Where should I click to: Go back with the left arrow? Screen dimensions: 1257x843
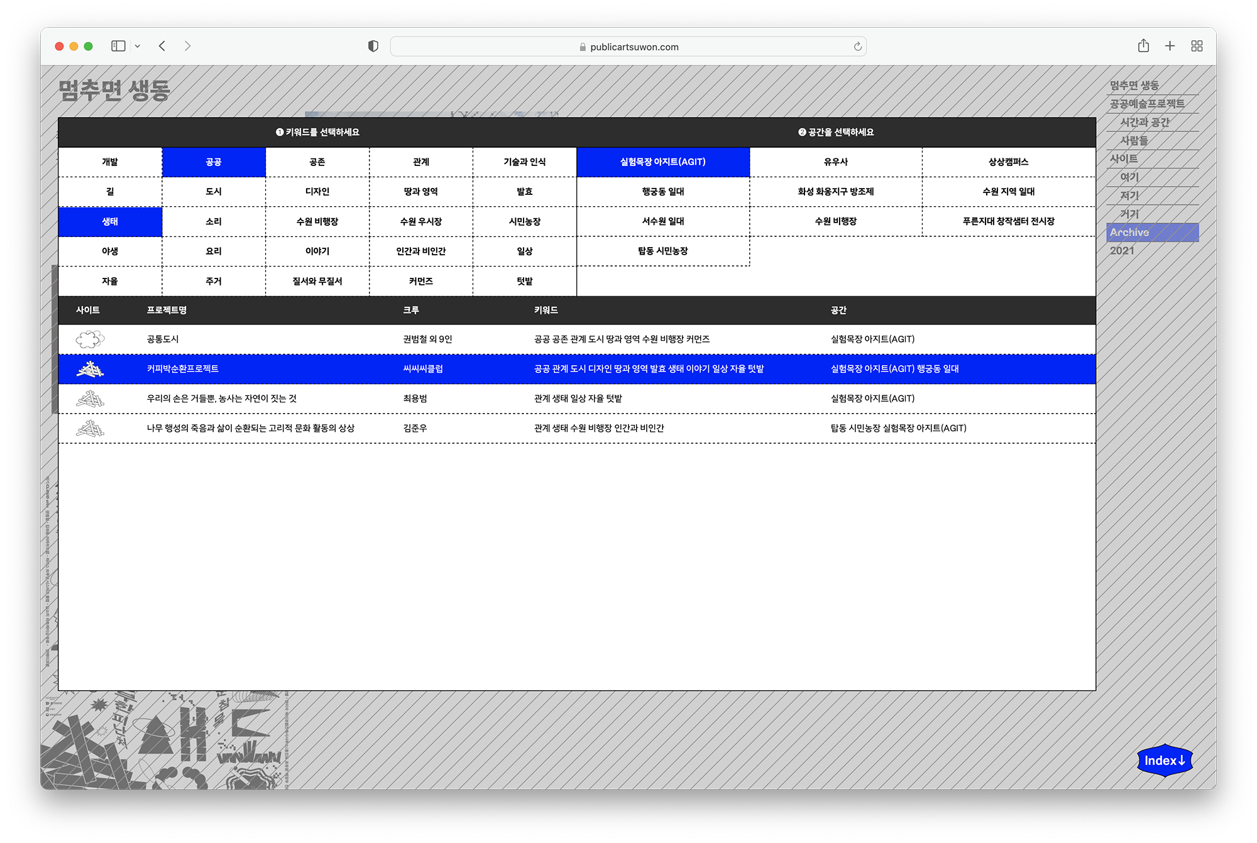162,46
